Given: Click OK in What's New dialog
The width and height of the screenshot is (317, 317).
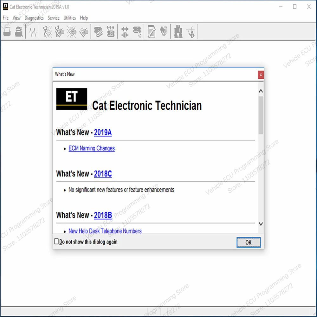Looking at the screenshot, I should click(x=249, y=243).
